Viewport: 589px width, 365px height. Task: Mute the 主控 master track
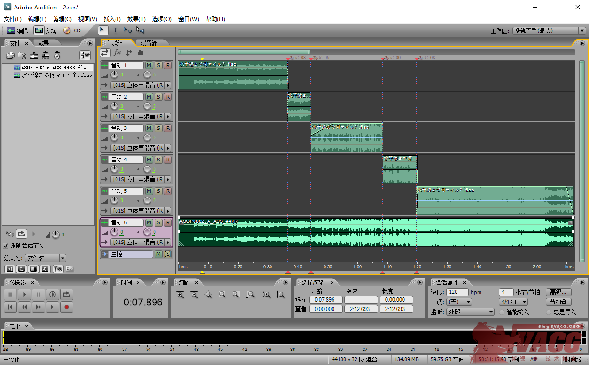pos(158,254)
